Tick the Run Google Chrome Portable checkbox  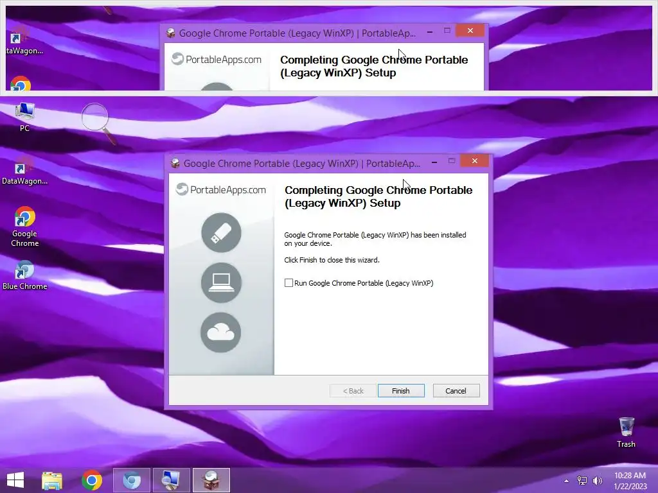[x=289, y=283]
